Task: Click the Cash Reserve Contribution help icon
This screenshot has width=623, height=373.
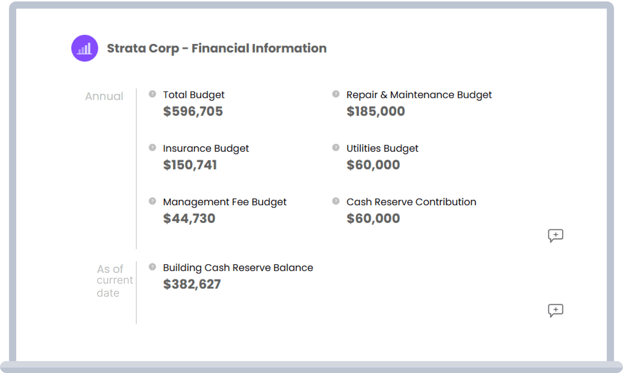Action: click(335, 201)
